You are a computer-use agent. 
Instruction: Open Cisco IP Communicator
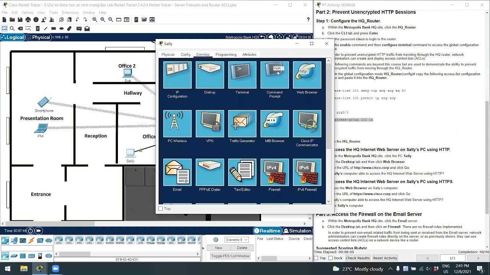307,123
